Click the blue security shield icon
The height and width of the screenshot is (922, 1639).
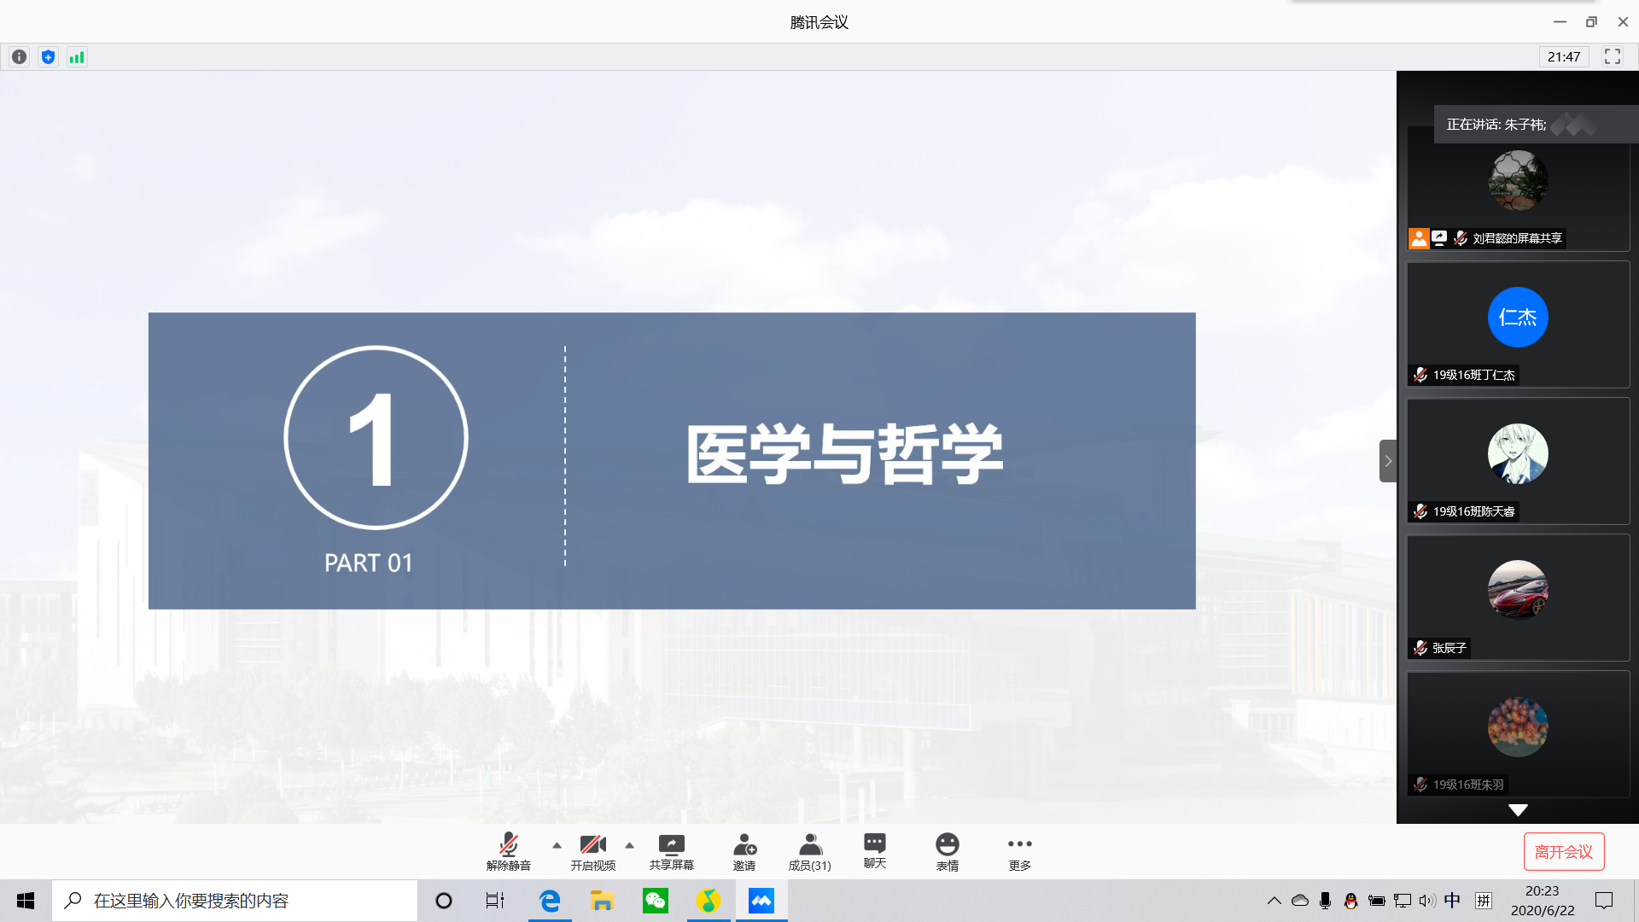pyautogui.click(x=48, y=57)
